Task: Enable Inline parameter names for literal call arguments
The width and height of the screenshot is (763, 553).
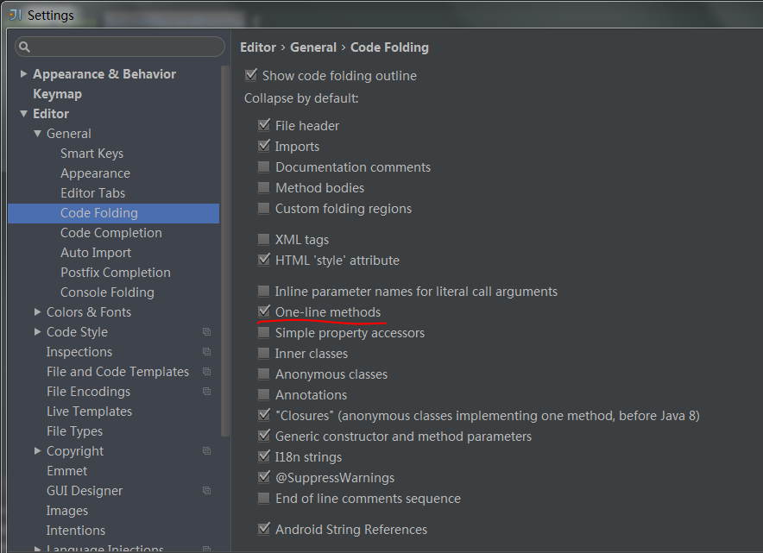Action: pyautogui.click(x=264, y=291)
